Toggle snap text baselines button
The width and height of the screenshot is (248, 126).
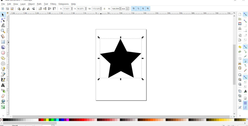(245, 91)
